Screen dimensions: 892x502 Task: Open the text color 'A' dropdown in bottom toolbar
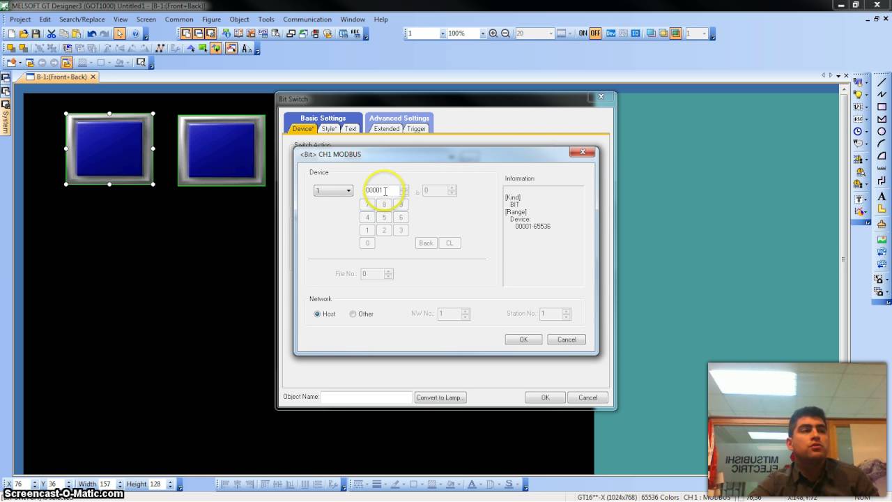point(481,484)
